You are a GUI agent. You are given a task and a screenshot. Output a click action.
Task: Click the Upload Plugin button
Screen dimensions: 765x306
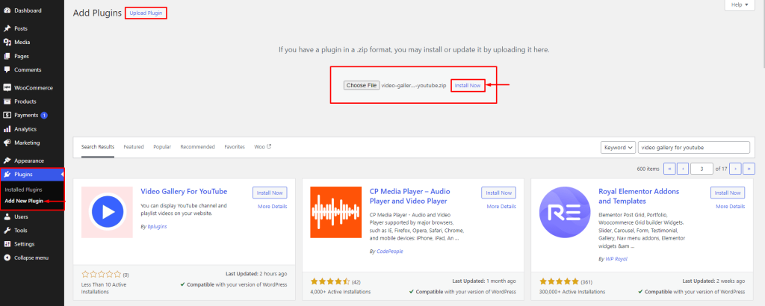146,13
